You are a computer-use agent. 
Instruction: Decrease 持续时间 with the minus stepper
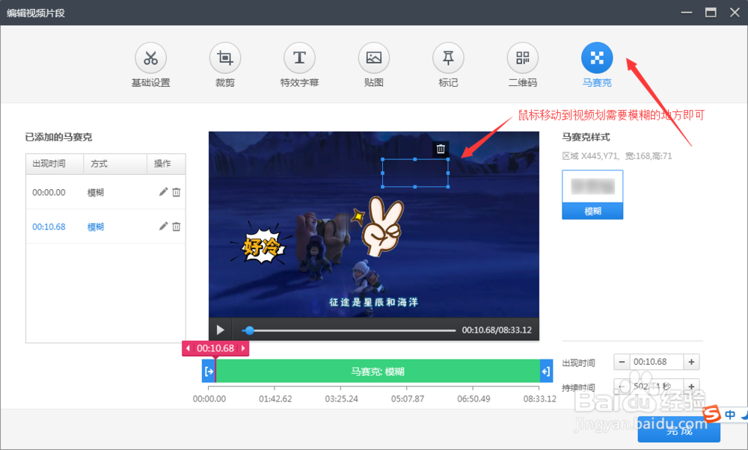coord(622,386)
